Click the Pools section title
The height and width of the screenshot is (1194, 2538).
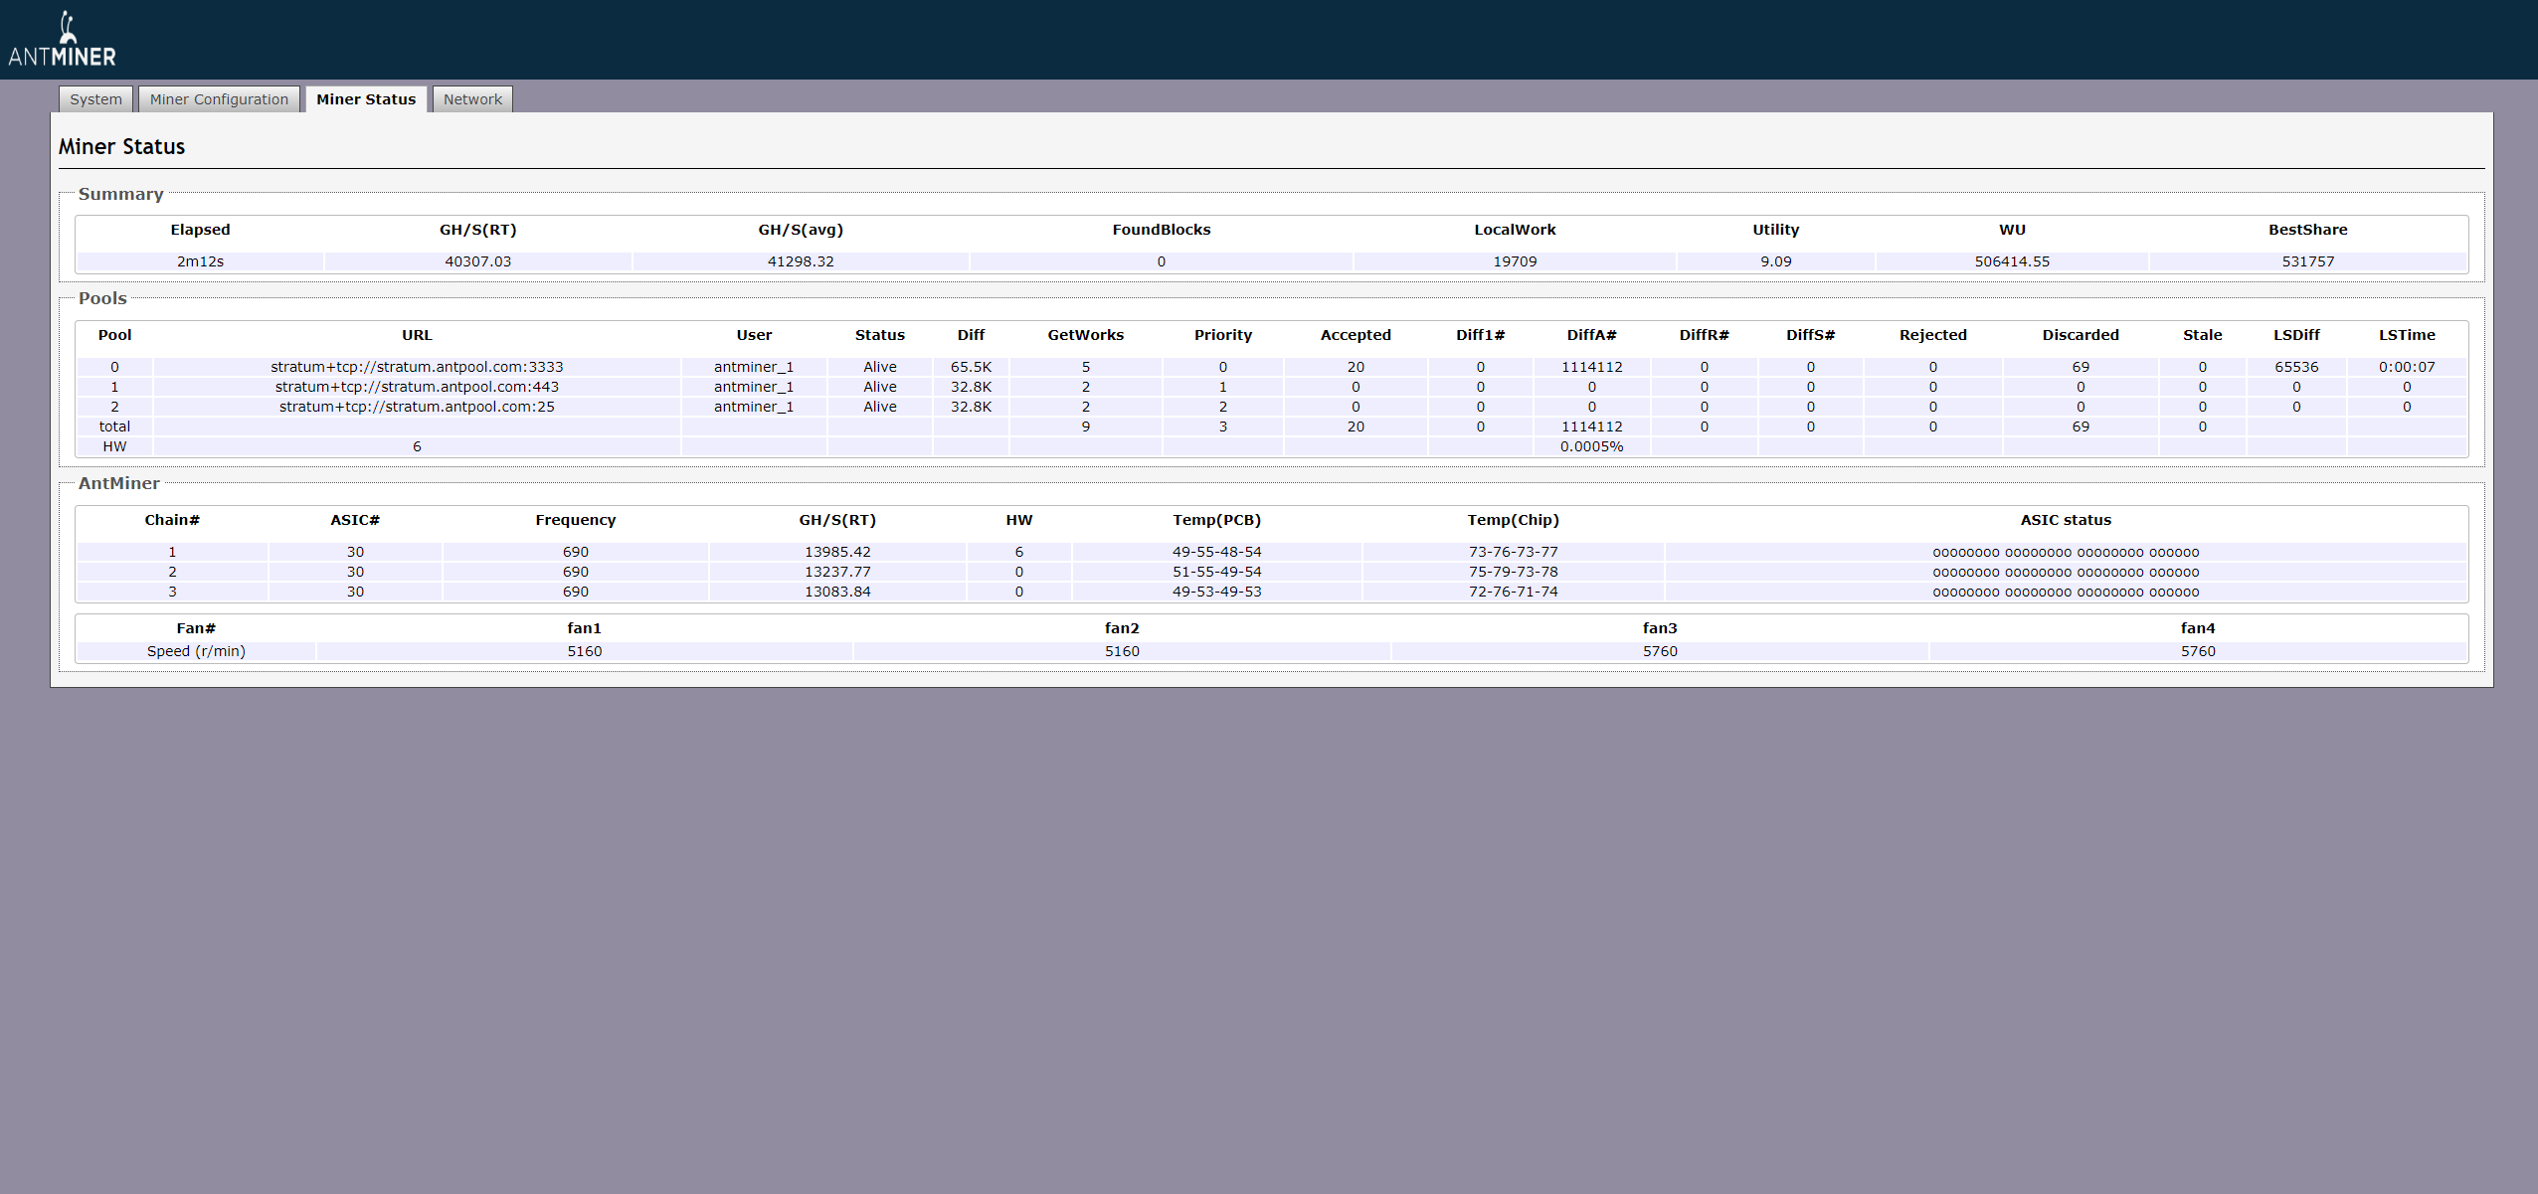click(102, 298)
